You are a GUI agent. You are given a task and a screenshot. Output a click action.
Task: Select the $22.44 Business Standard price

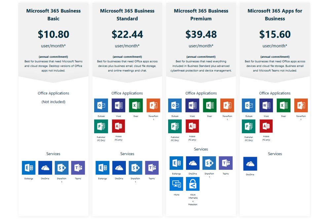point(127,34)
